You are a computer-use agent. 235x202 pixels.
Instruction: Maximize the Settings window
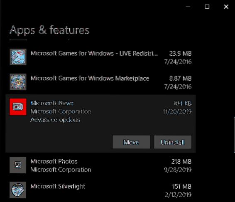(x=207, y=7)
